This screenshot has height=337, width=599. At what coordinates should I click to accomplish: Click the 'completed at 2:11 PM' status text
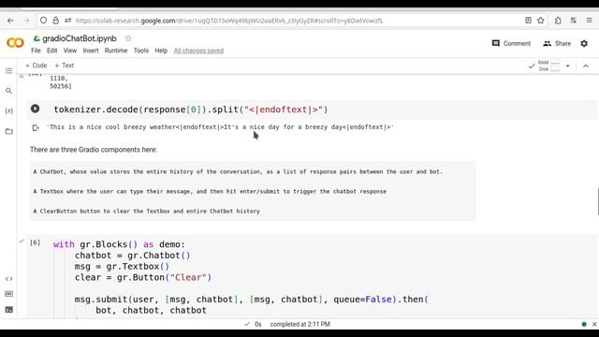click(299, 324)
